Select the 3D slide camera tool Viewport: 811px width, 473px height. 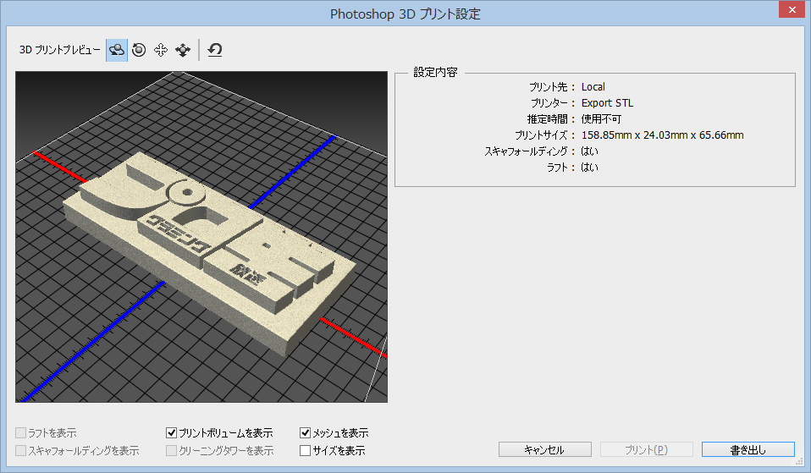(182, 50)
